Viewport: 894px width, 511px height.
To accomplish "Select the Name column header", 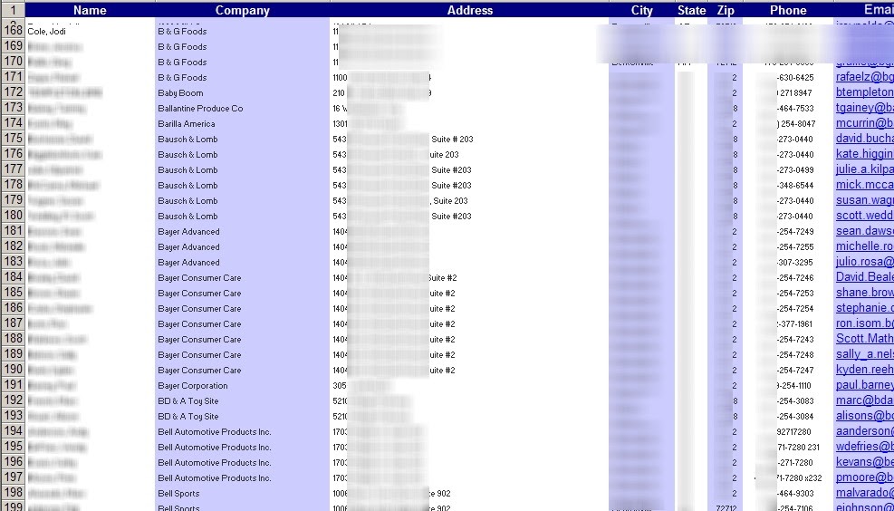I will click(x=90, y=10).
